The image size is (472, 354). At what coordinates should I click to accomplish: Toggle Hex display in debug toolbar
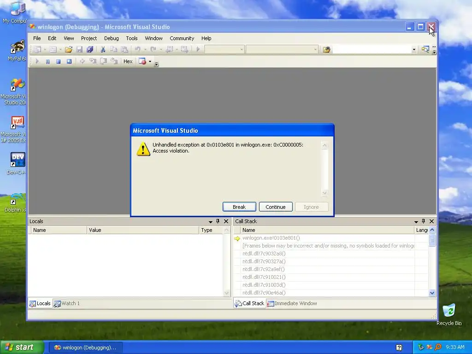tap(128, 61)
